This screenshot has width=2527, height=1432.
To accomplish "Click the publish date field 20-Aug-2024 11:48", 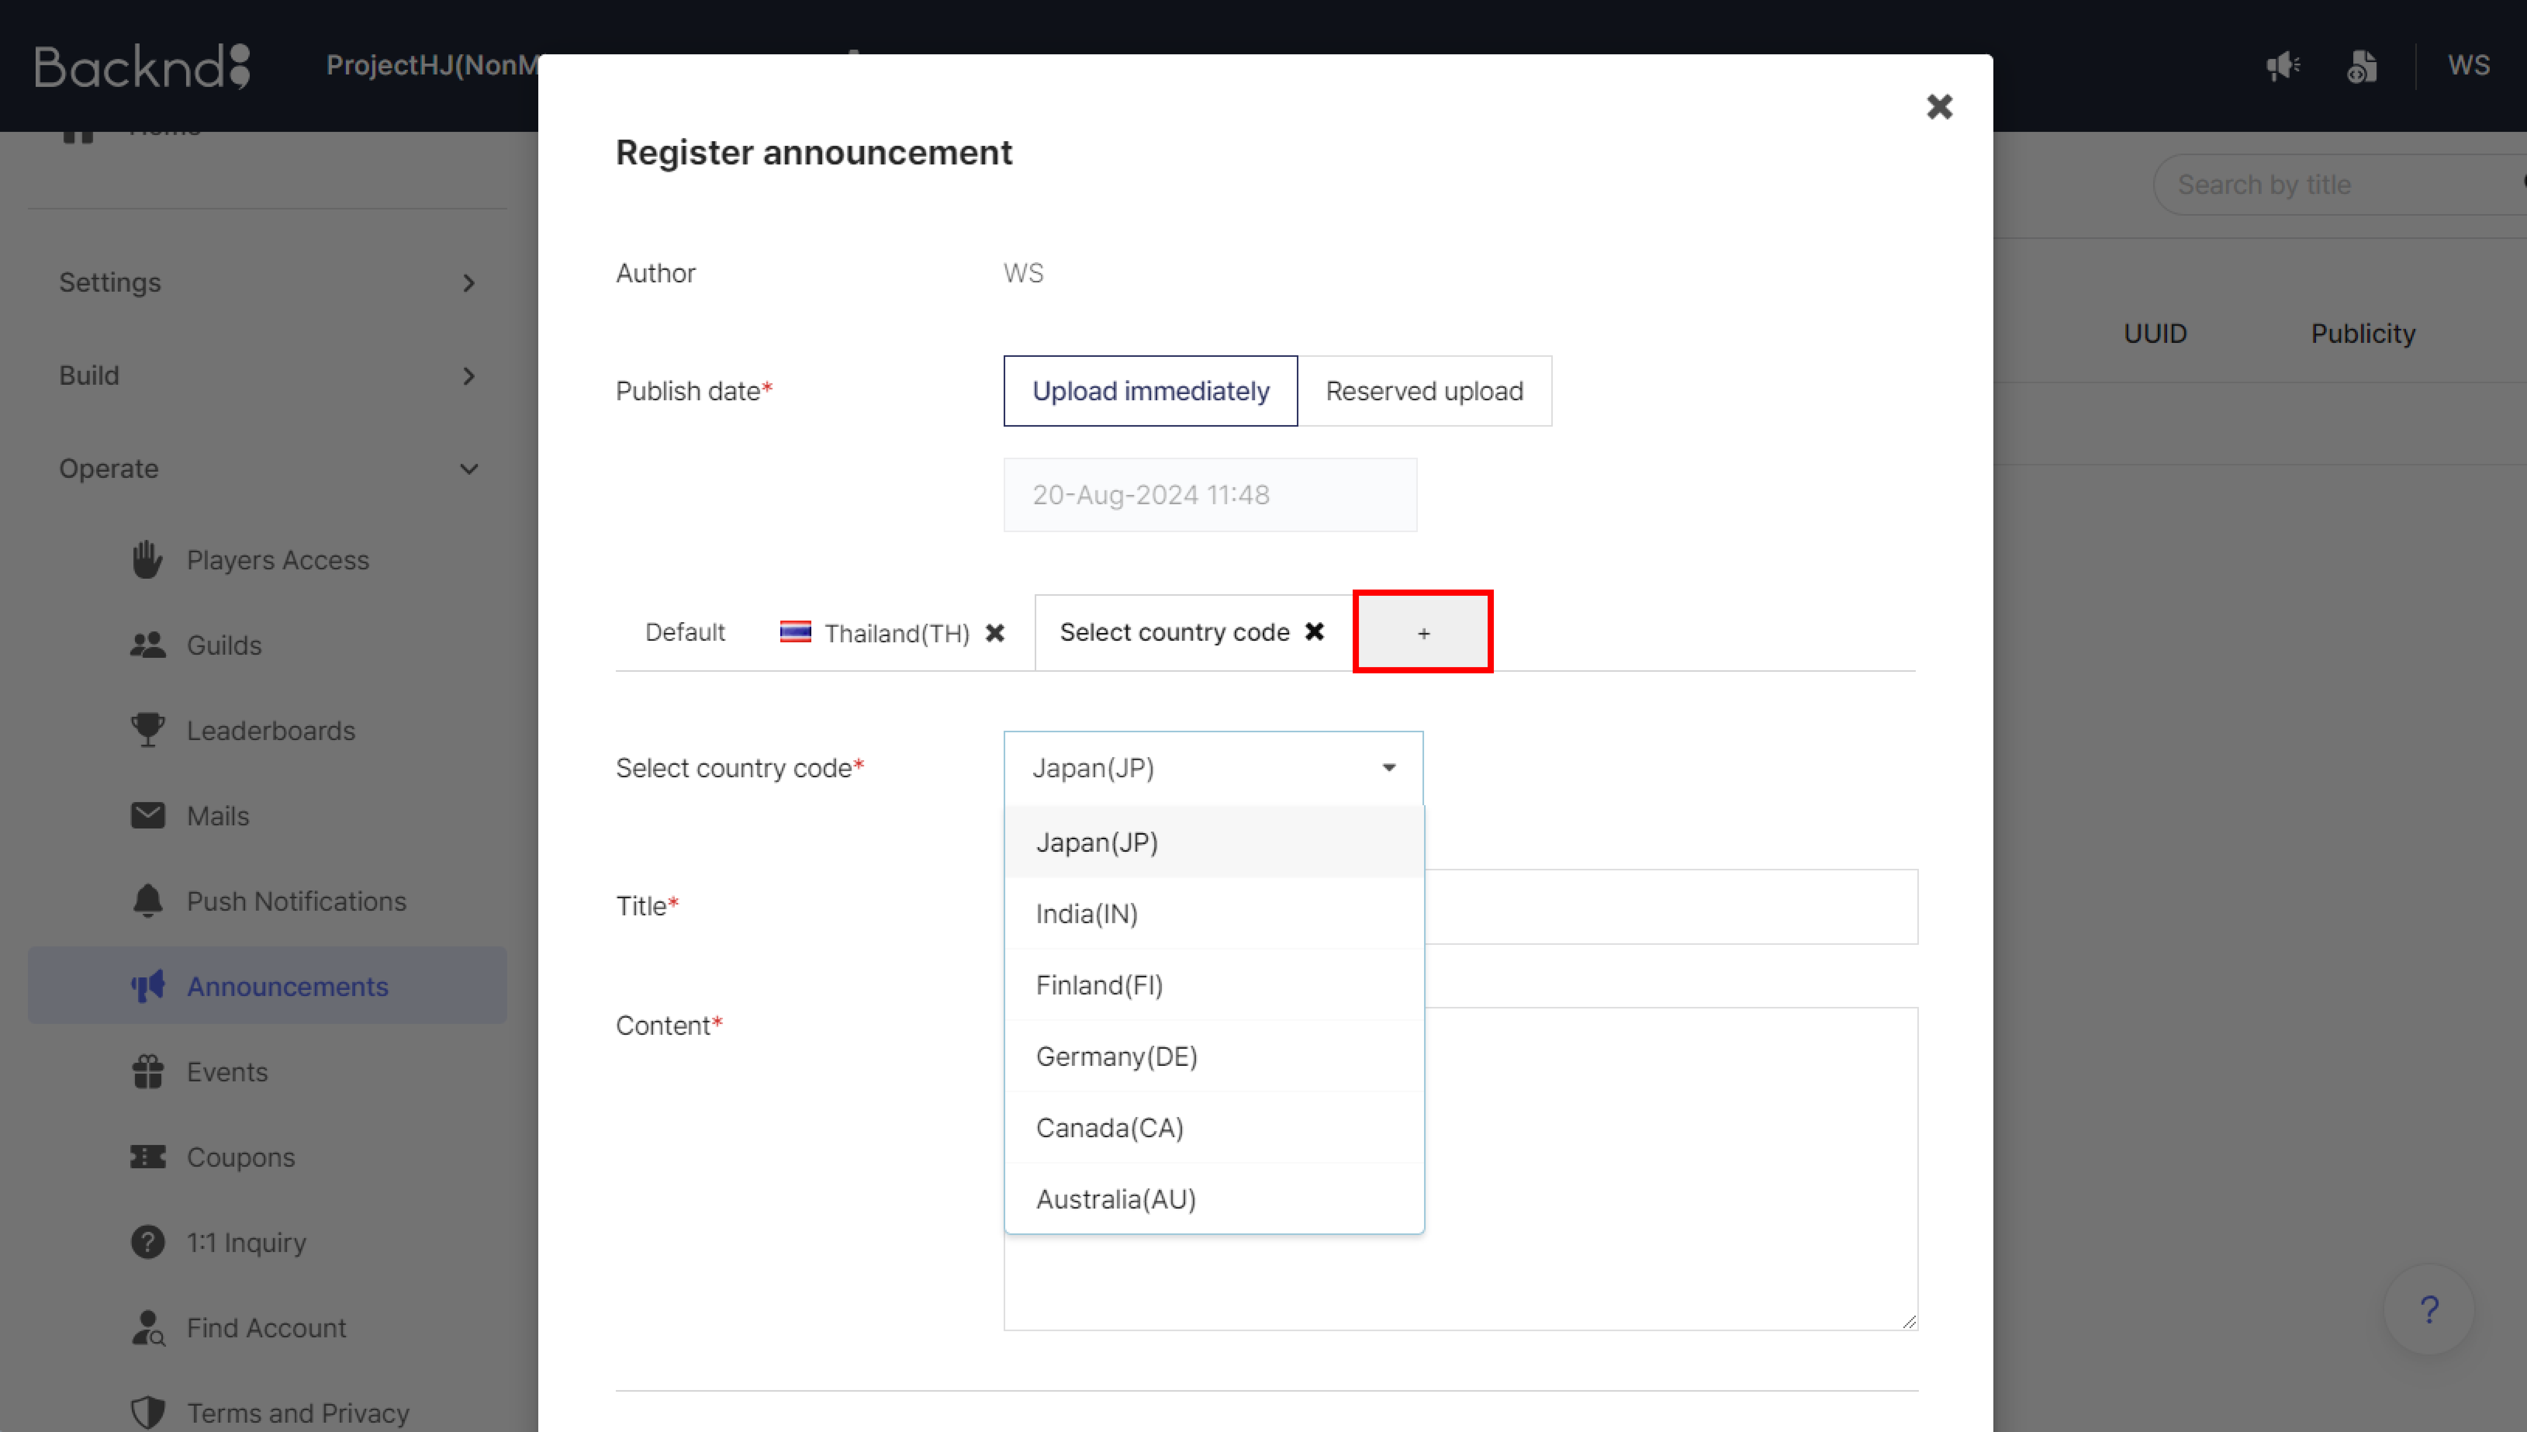I will click(x=1210, y=495).
